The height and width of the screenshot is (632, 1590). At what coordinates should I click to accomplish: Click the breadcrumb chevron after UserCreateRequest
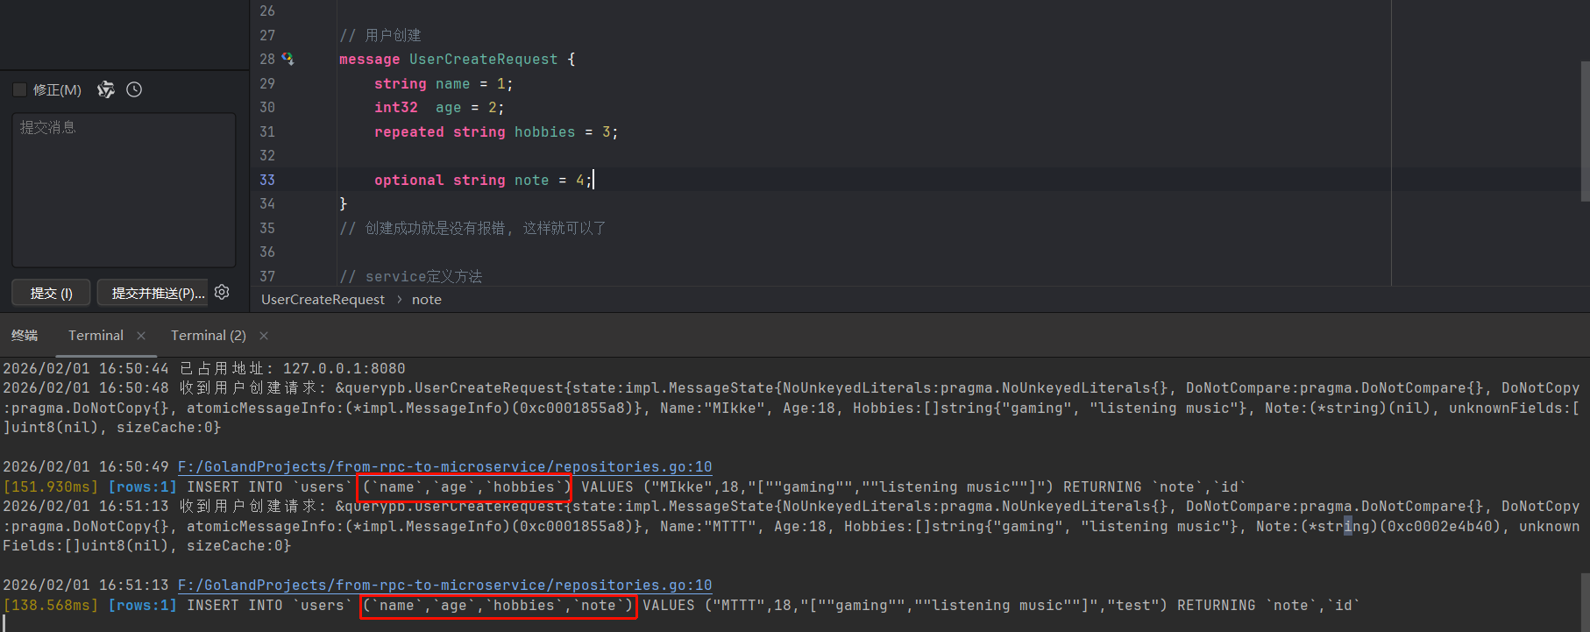[399, 300]
